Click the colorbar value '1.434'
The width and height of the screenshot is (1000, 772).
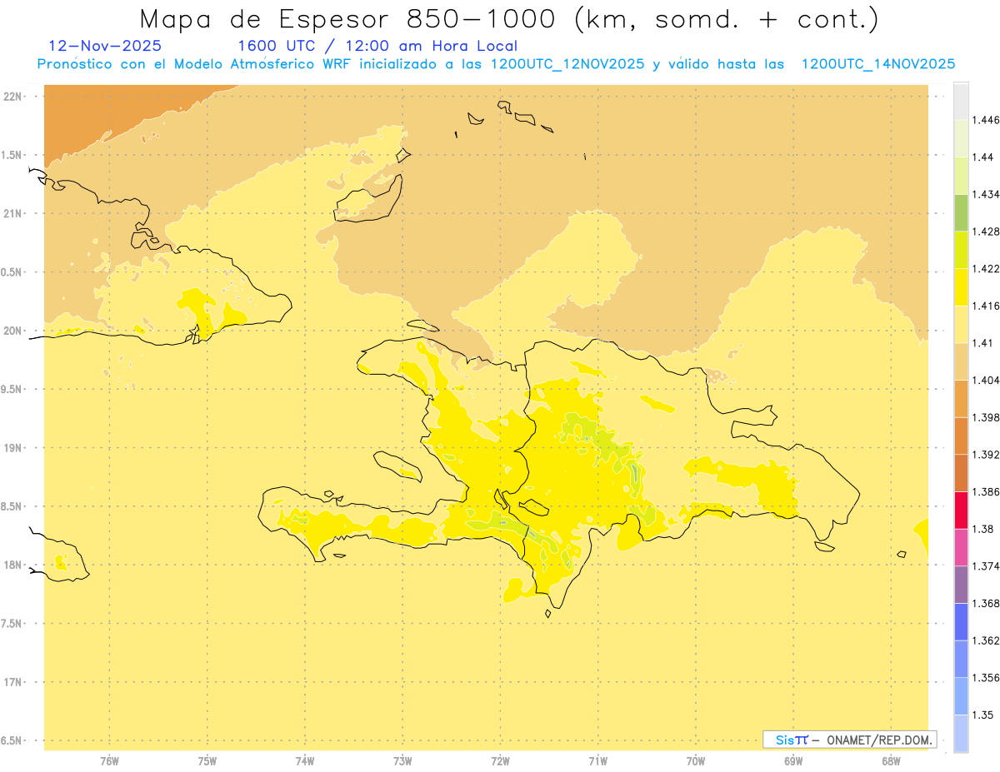coord(987,194)
